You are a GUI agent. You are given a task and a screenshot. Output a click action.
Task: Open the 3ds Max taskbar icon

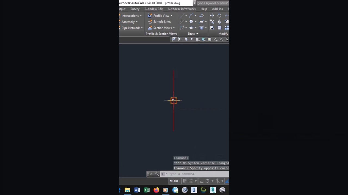213,190
